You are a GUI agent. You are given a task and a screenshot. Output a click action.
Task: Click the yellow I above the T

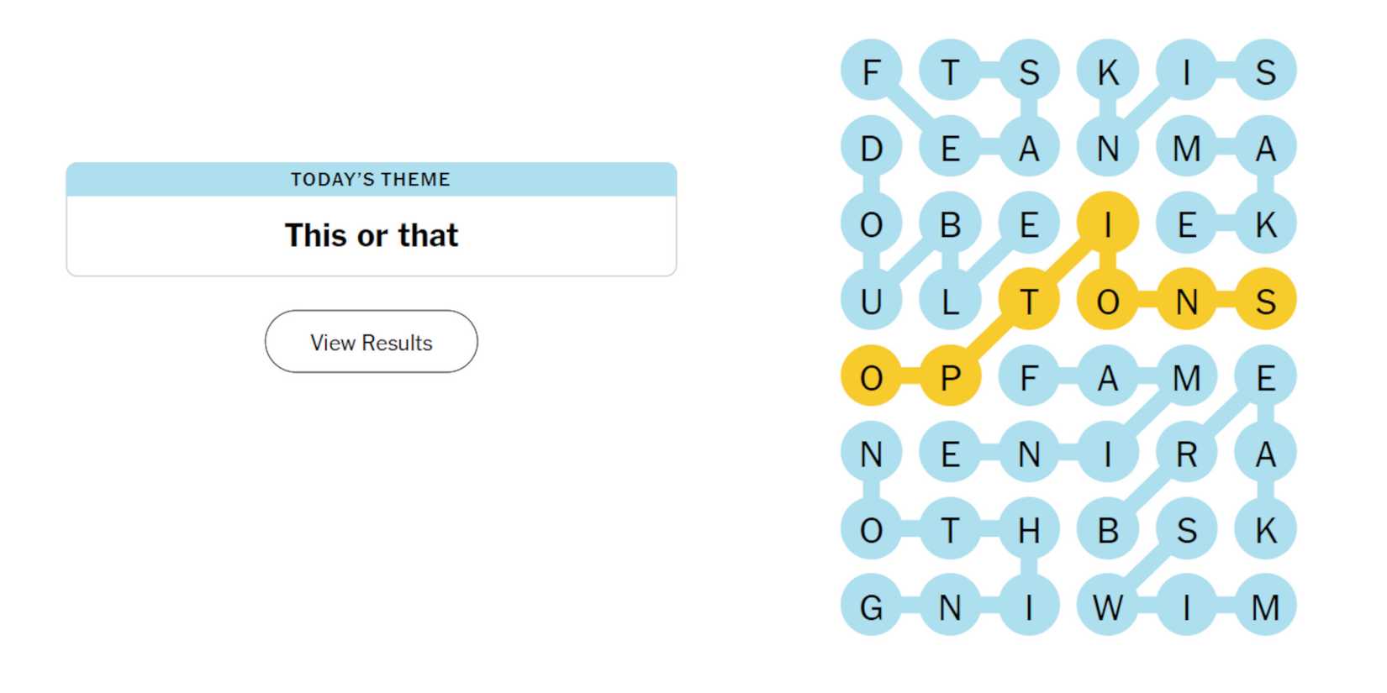point(1110,223)
